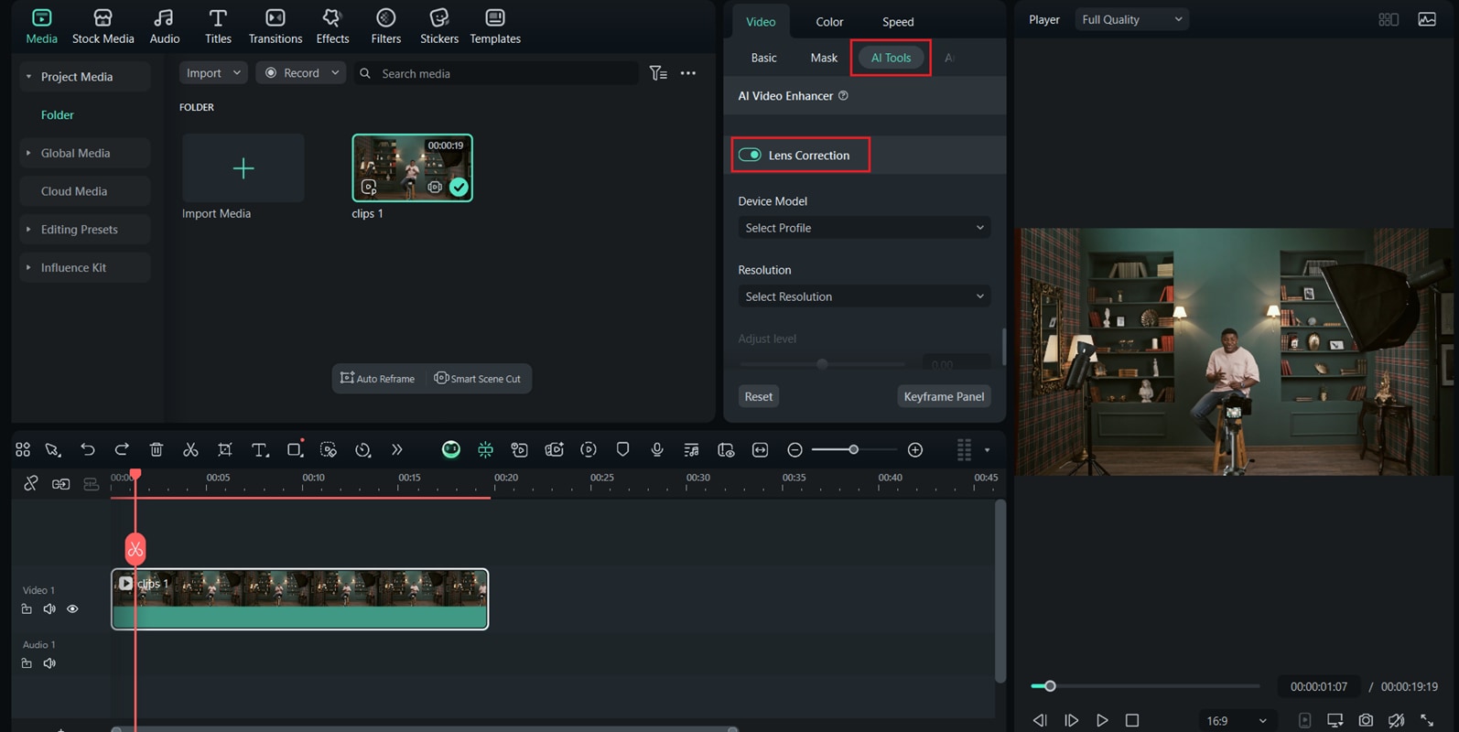Click AI Video Enhancer help icon
This screenshot has width=1459, height=732.
click(x=843, y=95)
